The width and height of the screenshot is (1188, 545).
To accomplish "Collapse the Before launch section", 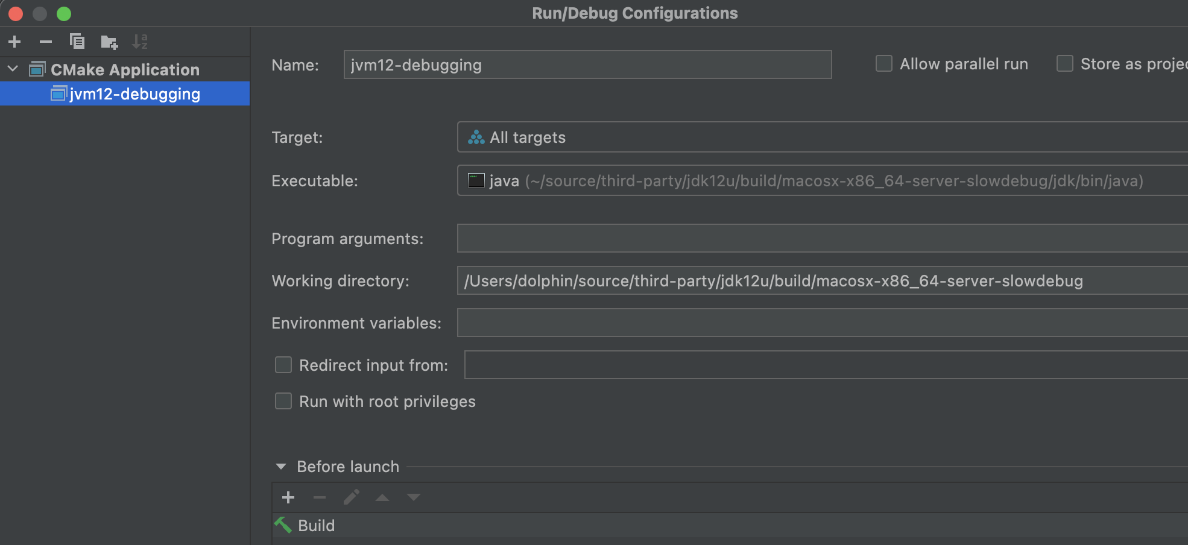I will 281,467.
